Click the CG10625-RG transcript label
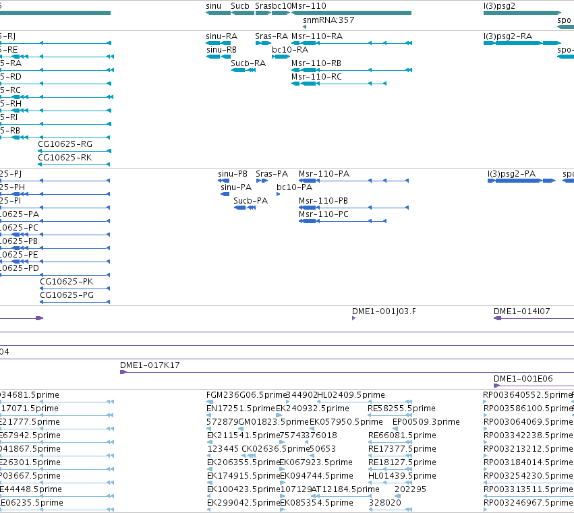 [65, 144]
